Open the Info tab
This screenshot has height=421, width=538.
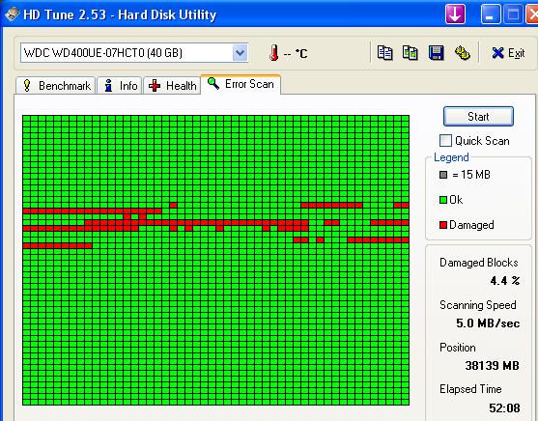(x=120, y=85)
